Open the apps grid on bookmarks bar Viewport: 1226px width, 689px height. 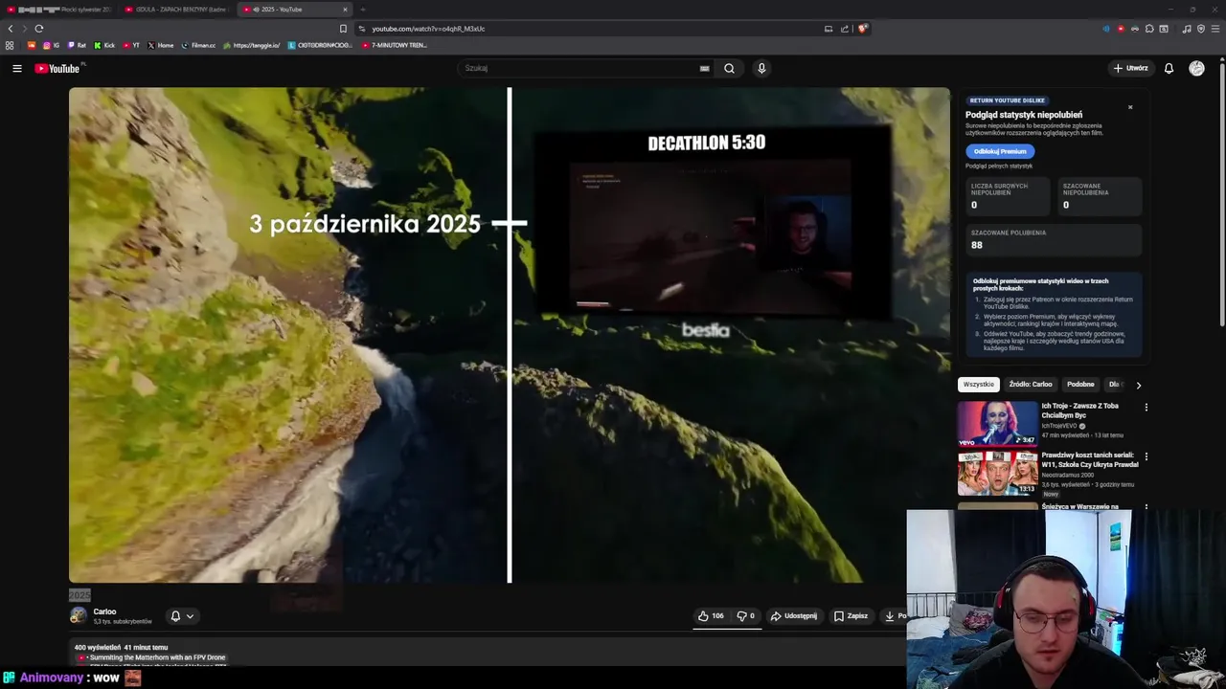pos(10,45)
